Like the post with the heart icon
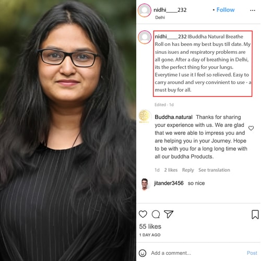The height and width of the screenshot is (261, 261). click(x=143, y=214)
